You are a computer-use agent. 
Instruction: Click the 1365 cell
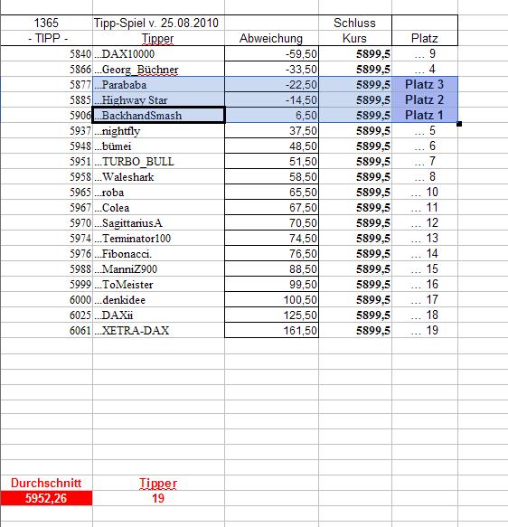[46, 23]
